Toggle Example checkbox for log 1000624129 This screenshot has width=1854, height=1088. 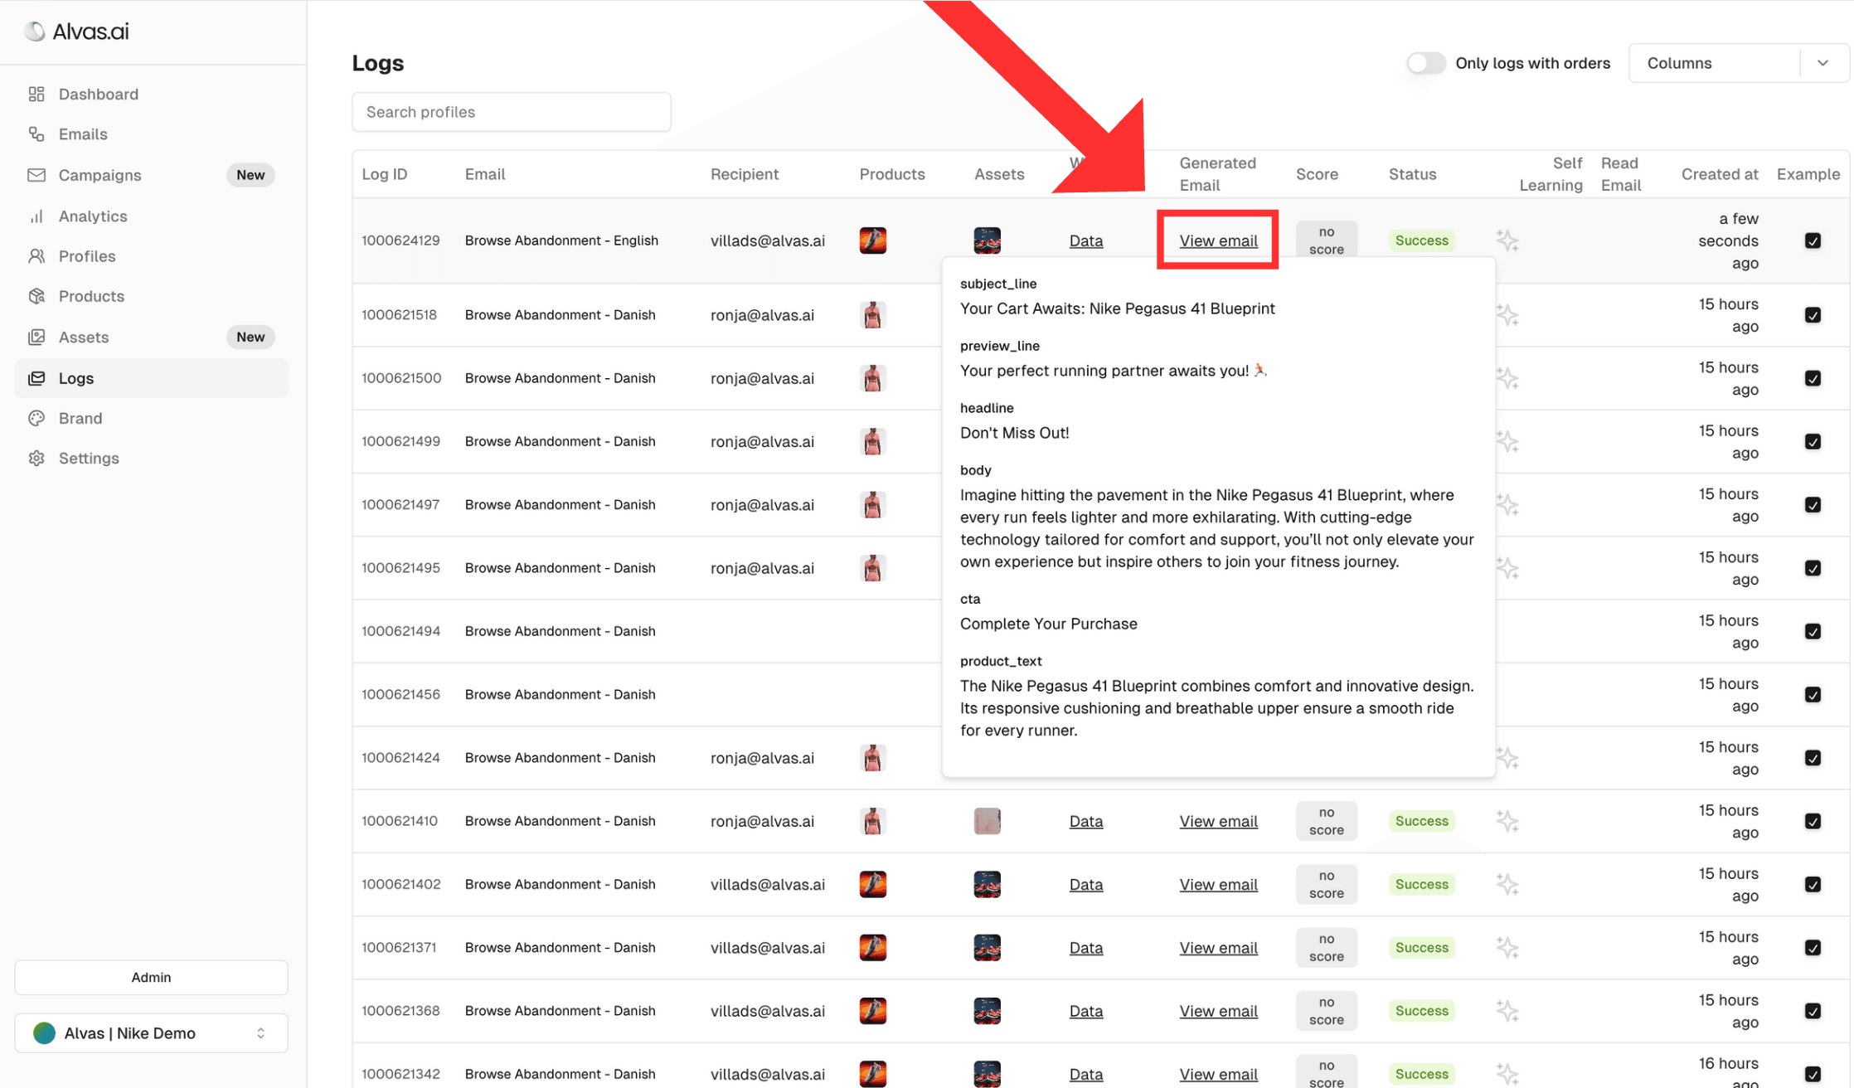click(1813, 240)
